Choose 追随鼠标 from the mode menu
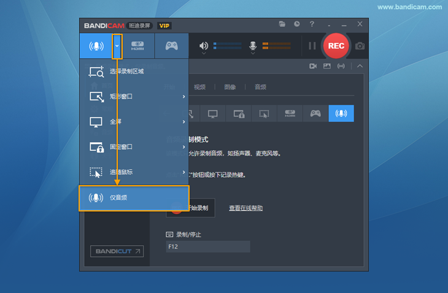Viewport: 448px width, 293px height. [134, 172]
